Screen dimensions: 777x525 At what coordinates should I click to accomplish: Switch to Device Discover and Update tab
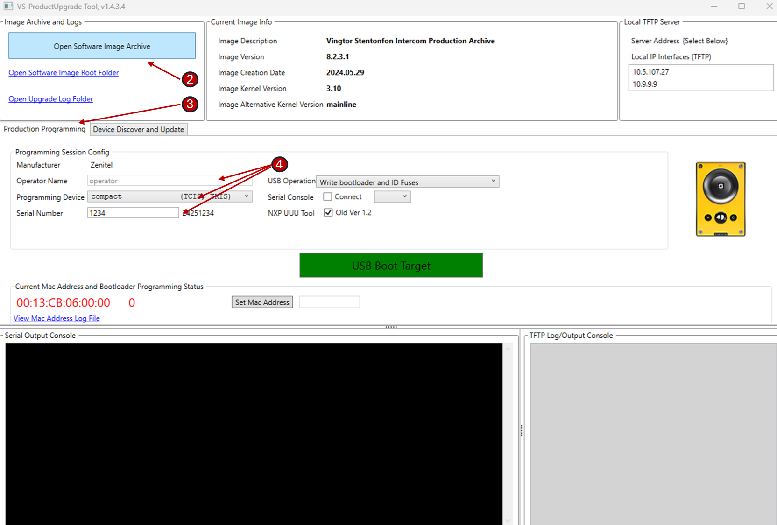coord(139,130)
